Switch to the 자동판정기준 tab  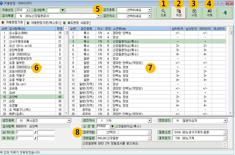[x=12, y=23]
